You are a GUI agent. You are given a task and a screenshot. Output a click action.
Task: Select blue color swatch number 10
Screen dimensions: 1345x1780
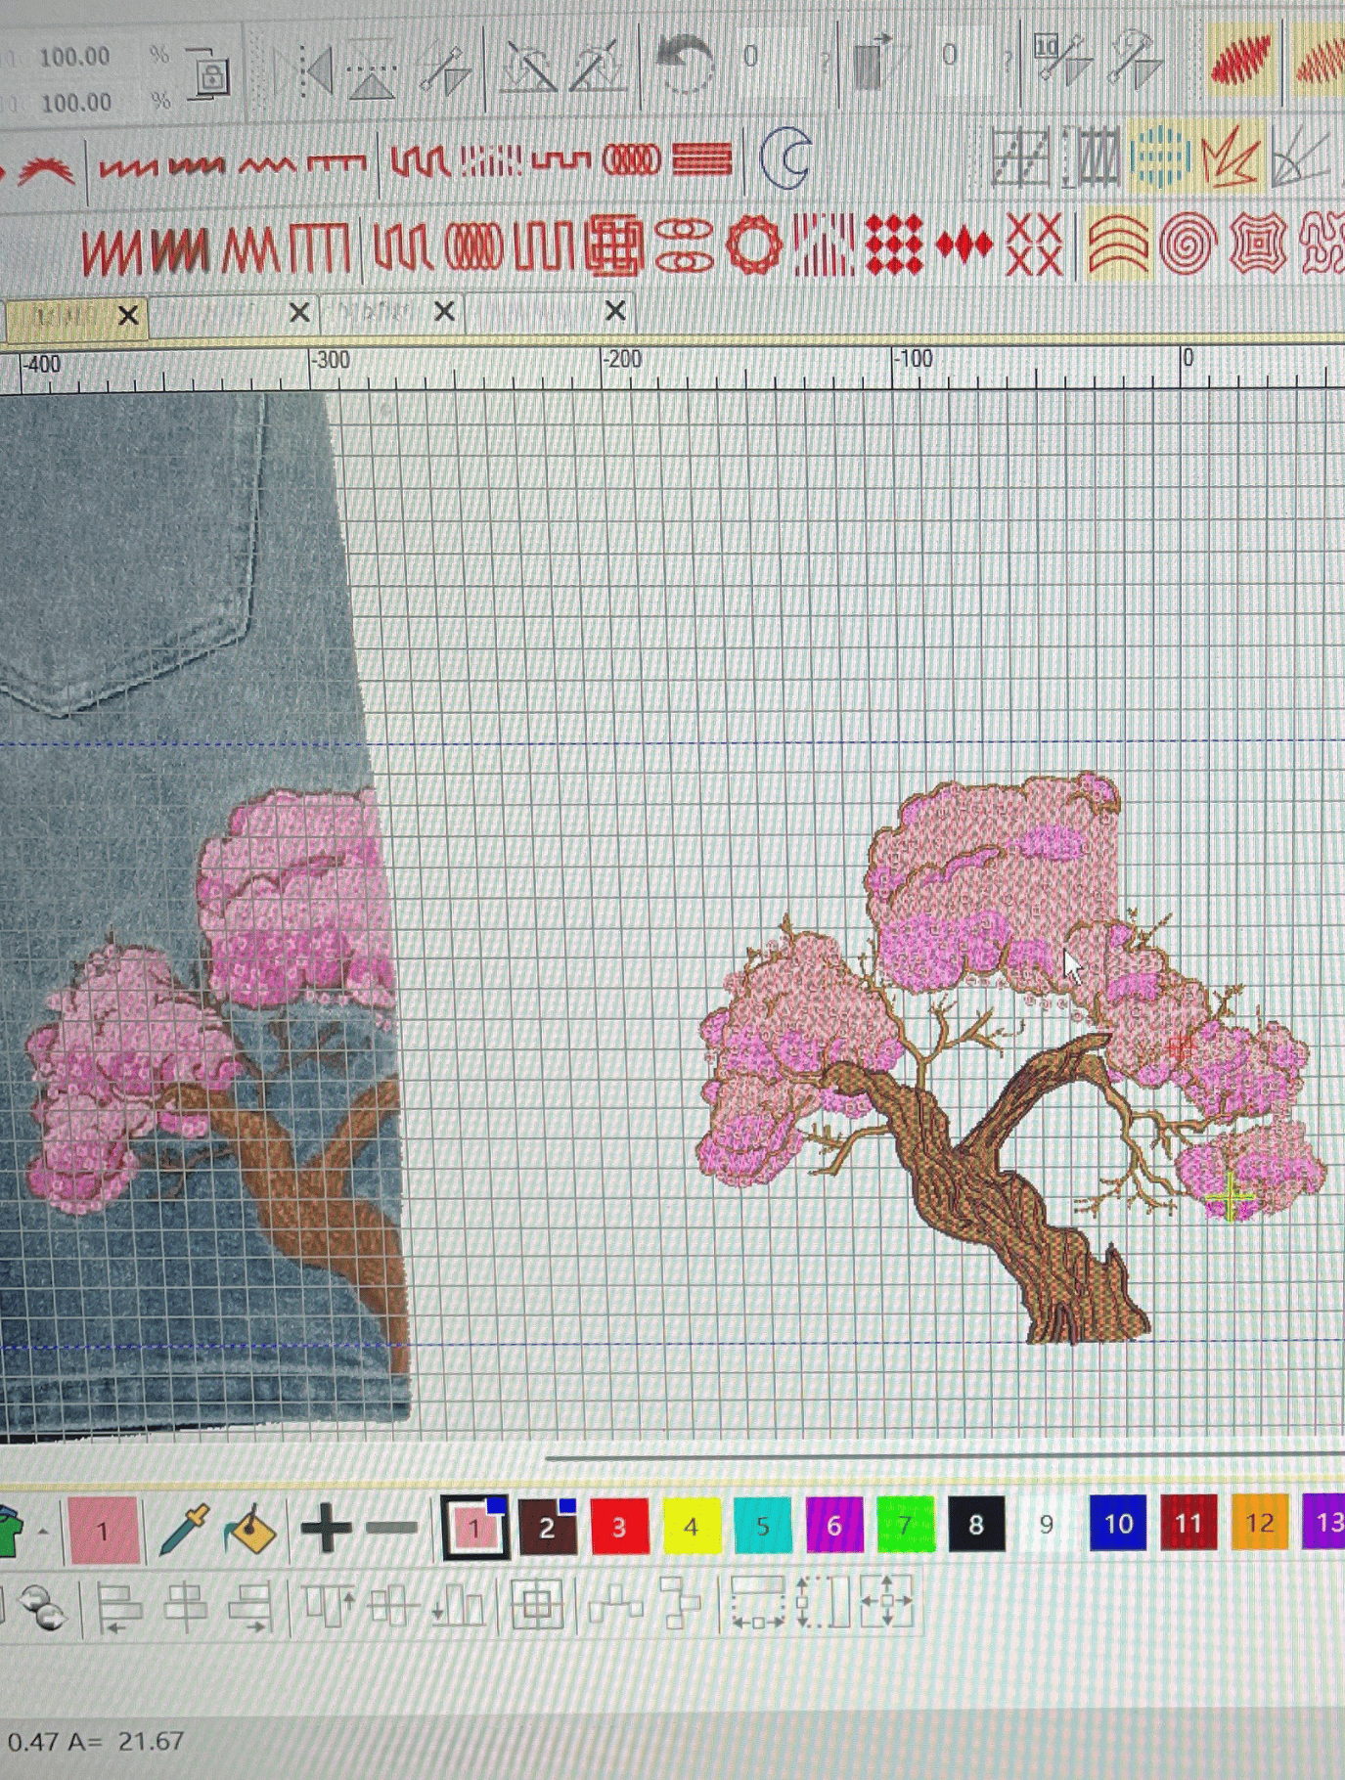(x=1118, y=1523)
